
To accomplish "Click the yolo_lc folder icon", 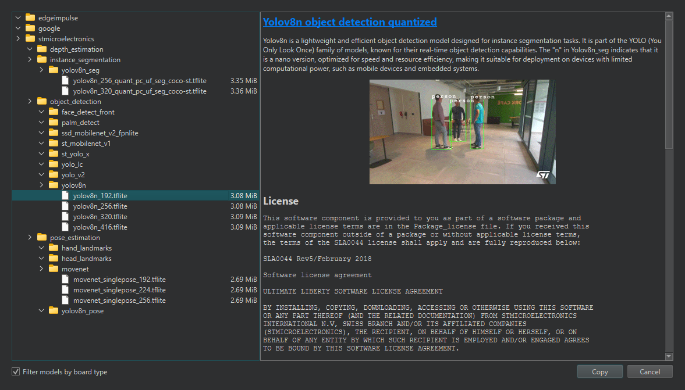I will click(54, 164).
